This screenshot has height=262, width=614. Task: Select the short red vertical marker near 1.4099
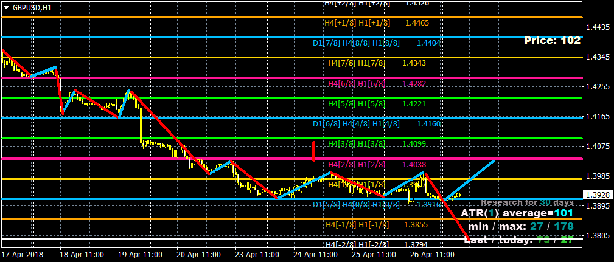click(x=313, y=152)
